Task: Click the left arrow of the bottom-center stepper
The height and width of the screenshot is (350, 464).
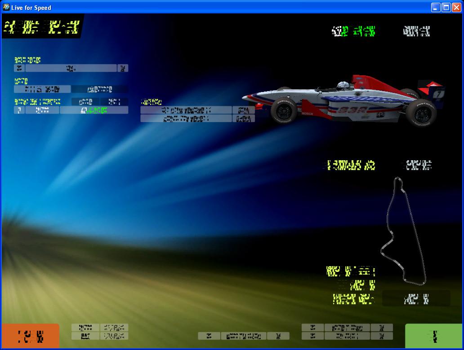Action: (209, 336)
